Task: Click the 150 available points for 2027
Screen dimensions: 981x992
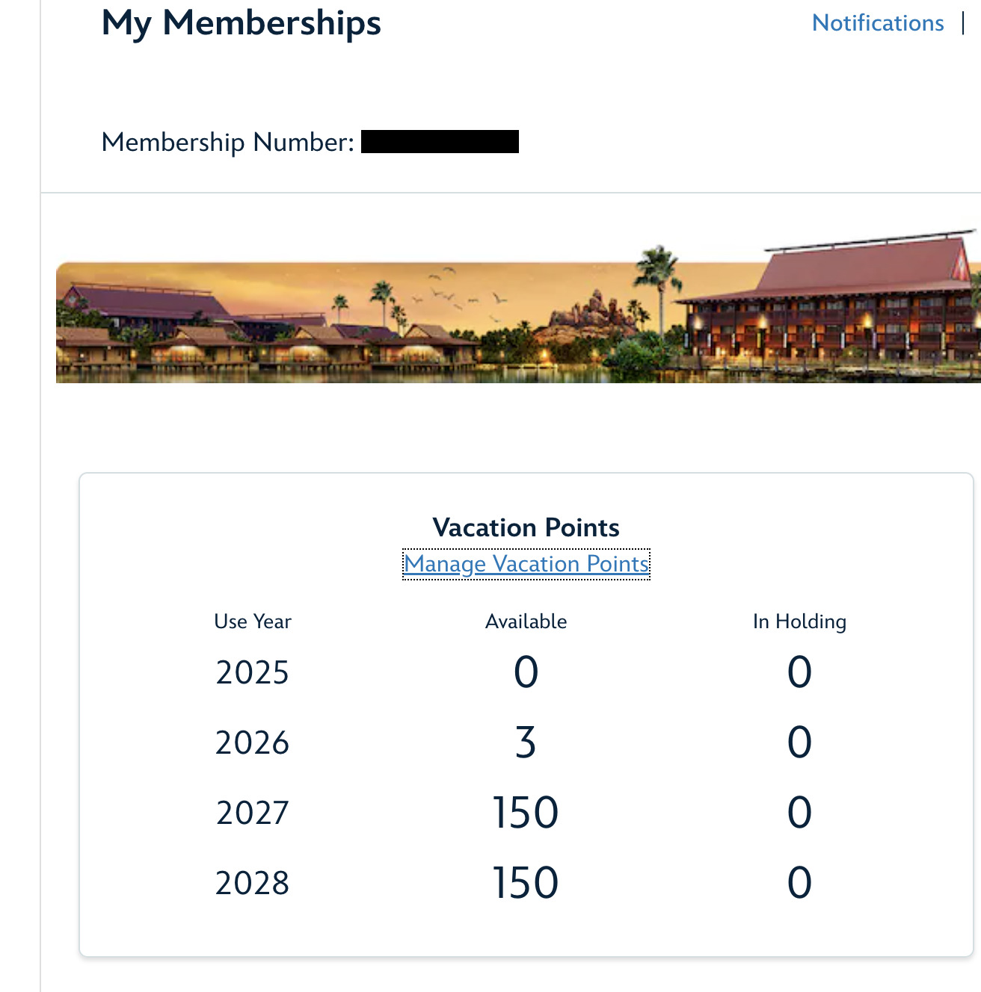Action: [526, 813]
